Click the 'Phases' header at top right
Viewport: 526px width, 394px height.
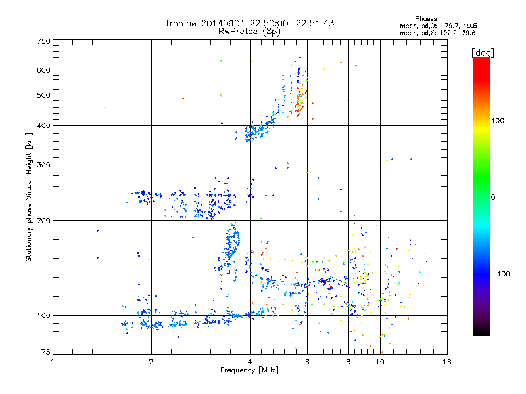[425, 19]
